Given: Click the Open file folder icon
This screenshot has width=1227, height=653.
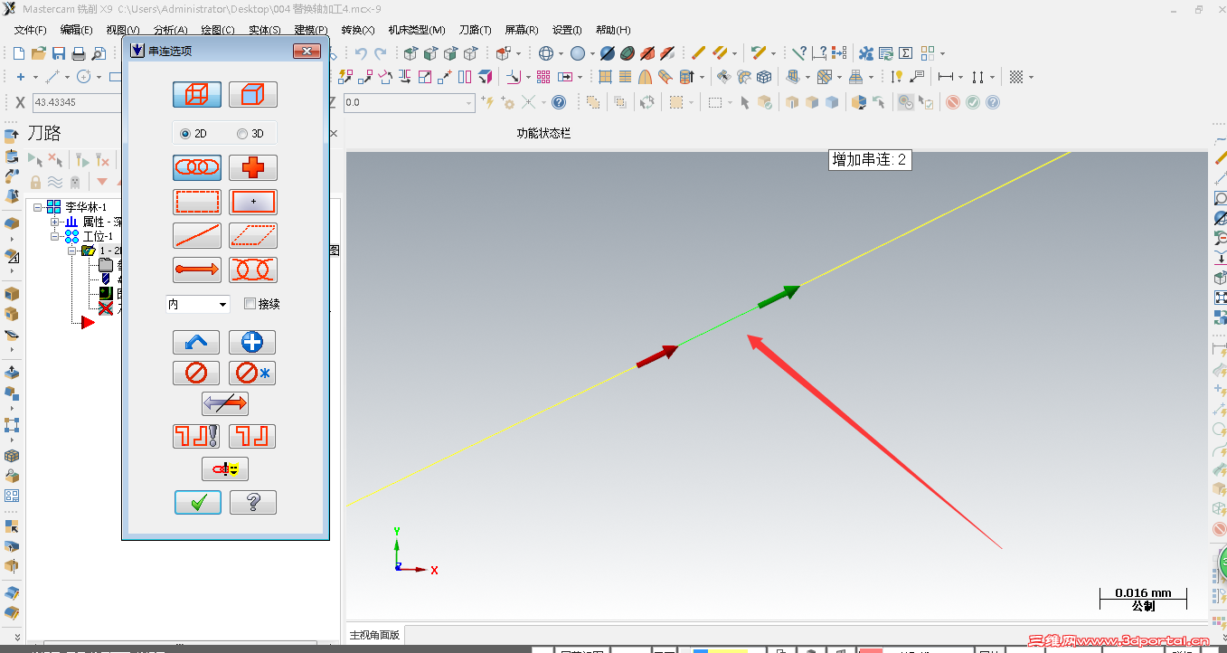Looking at the screenshot, I should 38,53.
